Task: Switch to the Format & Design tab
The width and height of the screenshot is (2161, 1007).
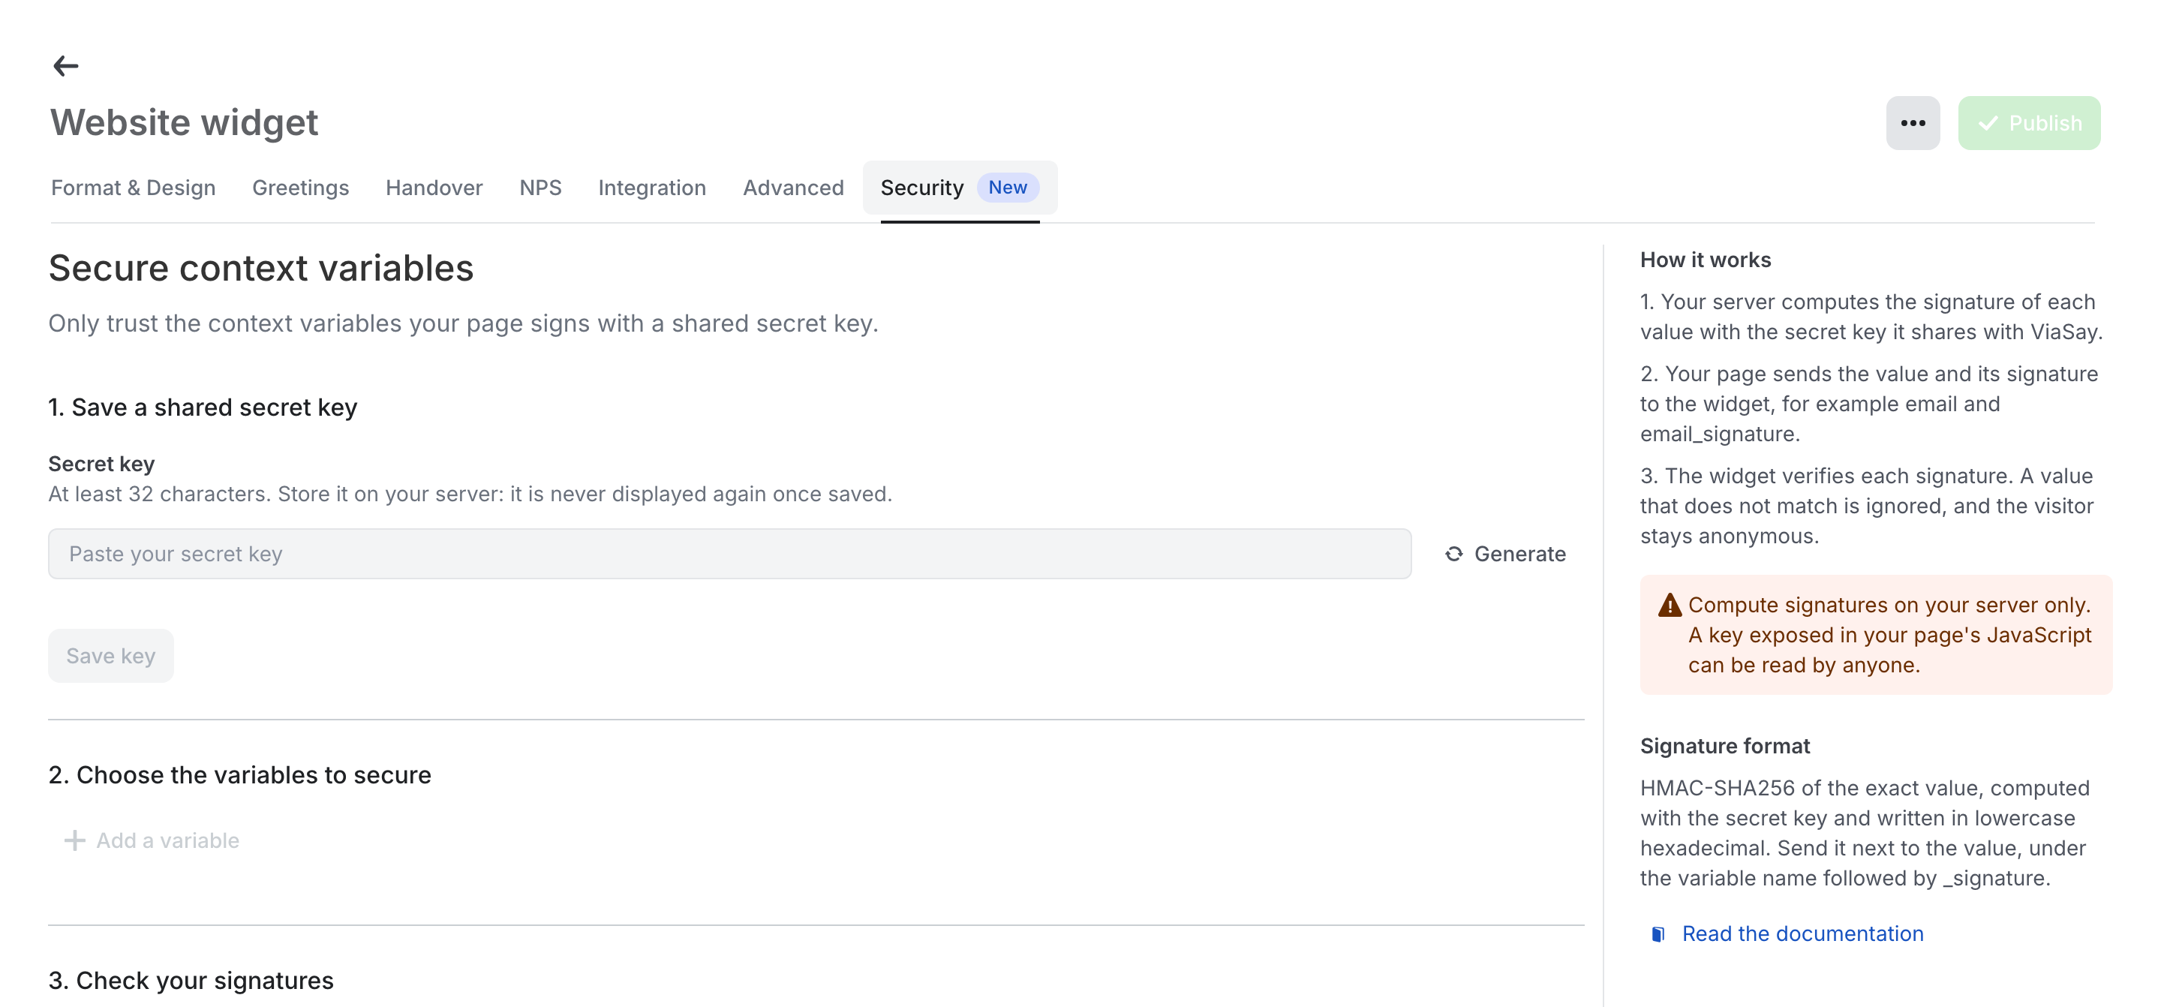Action: [x=134, y=188]
